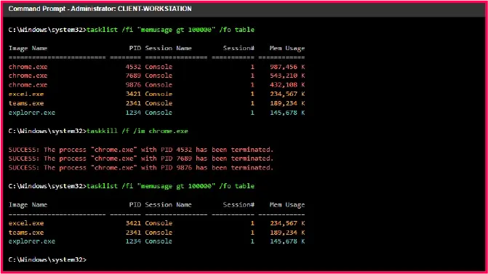Screen dimensions: 488x274
Task: Click chrome.exe in the row with 543,210 K
Action: (x=28, y=76)
